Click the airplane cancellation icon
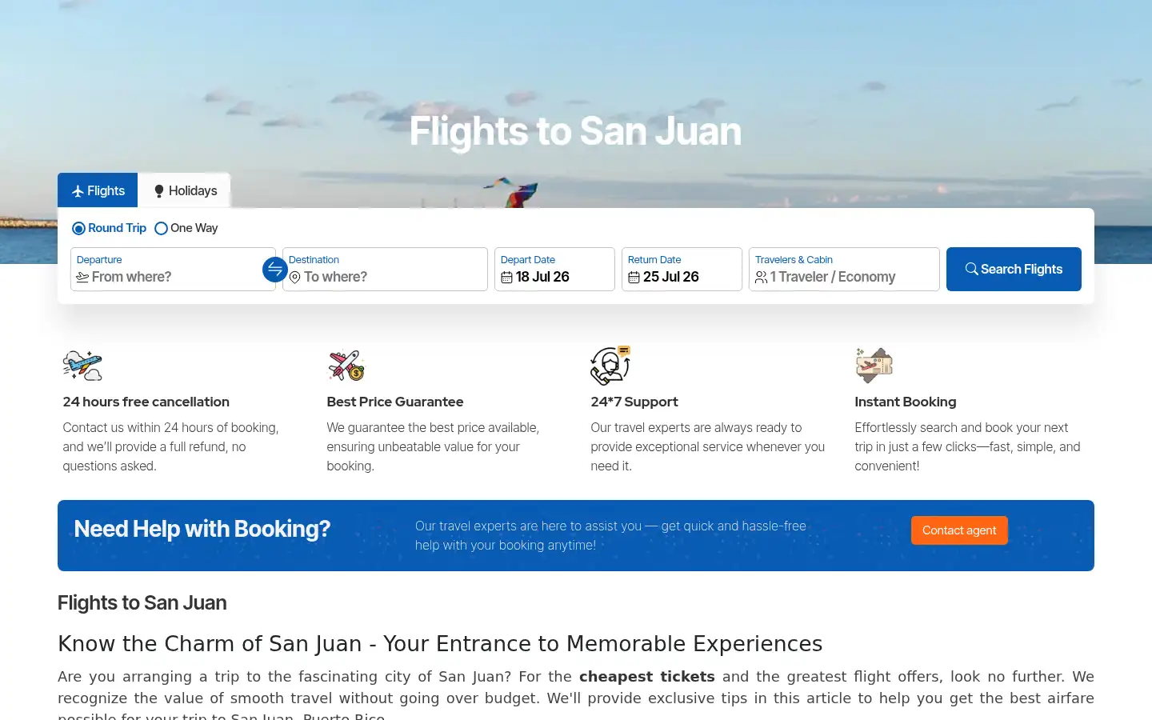Viewport: 1152px width, 720px height. pos(82,366)
